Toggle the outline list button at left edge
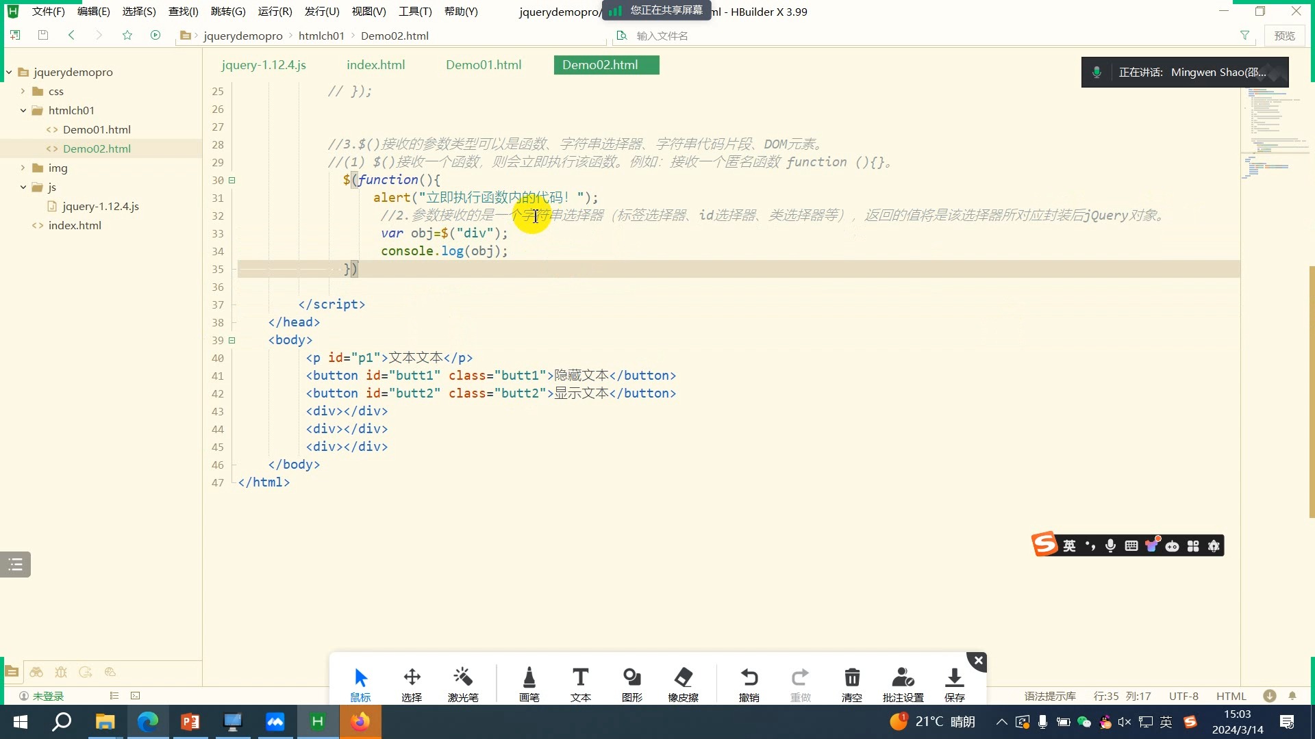The height and width of the screenshot is (739, 1315). (15, 565)
